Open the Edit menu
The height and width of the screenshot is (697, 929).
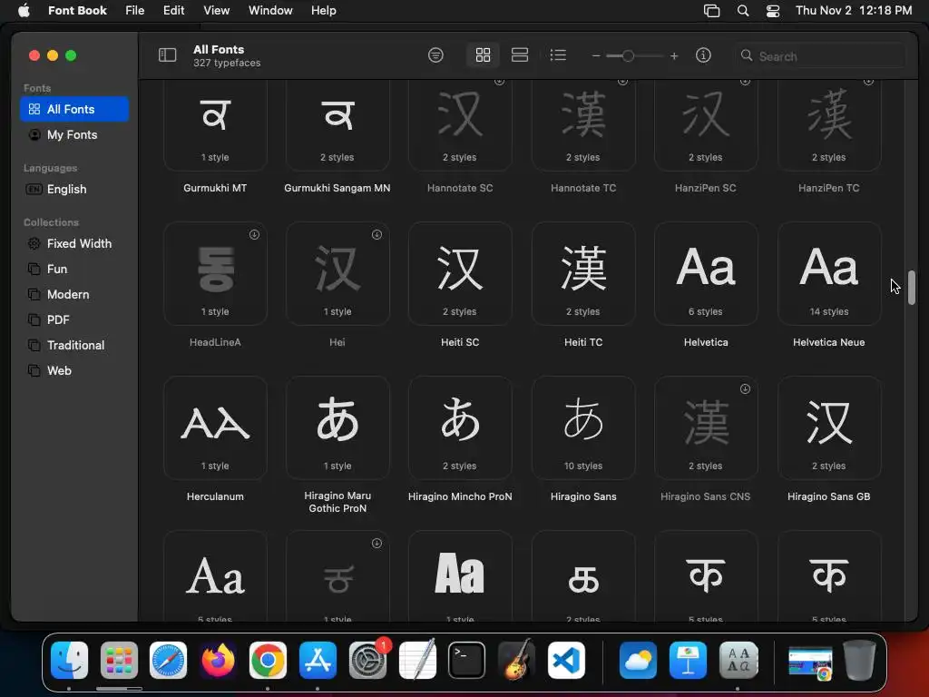173,10
